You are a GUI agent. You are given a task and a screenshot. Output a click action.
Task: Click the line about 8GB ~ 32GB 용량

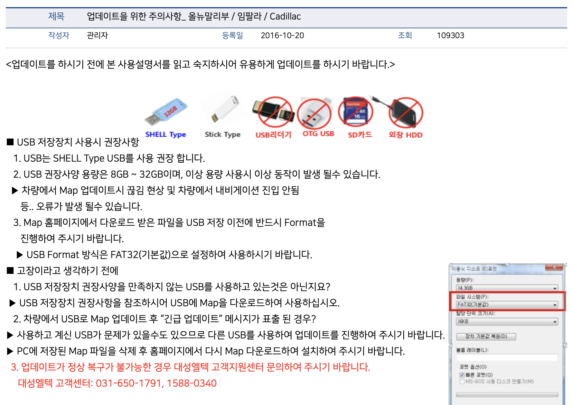click(x=197, y=174)
